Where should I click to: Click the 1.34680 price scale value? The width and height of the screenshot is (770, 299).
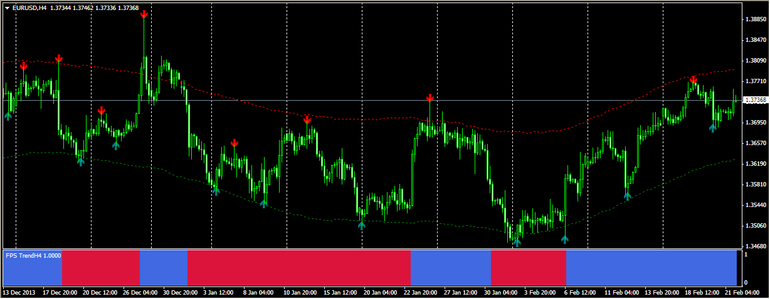coord(757,246)
